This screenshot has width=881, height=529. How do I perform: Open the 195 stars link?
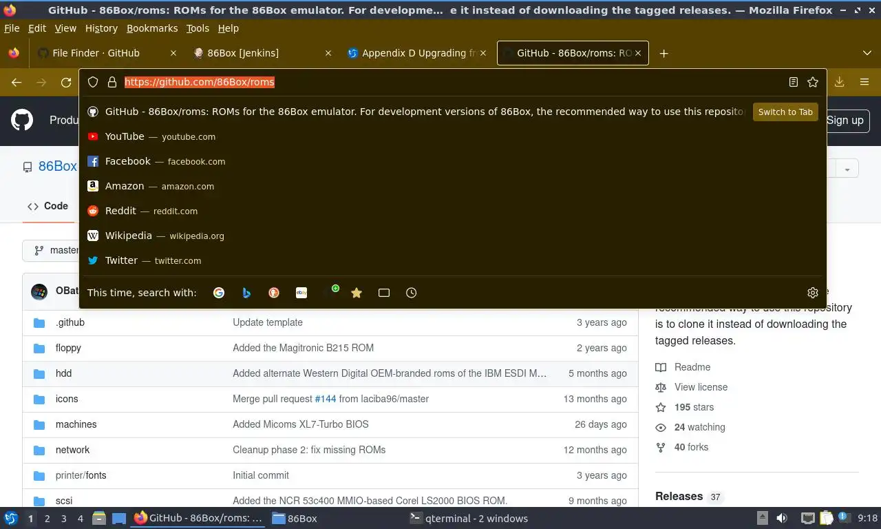pos(694,407)
